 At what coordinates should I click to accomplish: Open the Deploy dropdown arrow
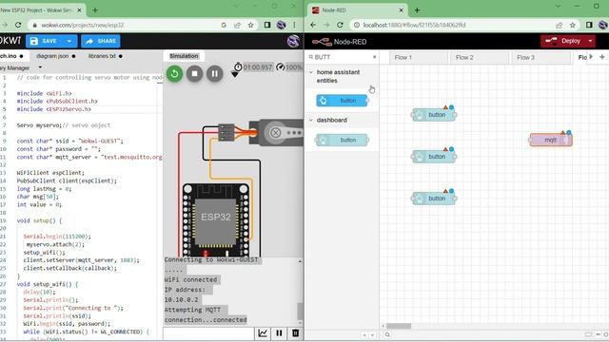590,41
